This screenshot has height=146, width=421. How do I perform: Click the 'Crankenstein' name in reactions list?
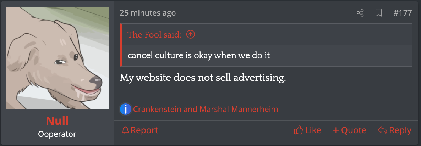[x=157, y=109]
